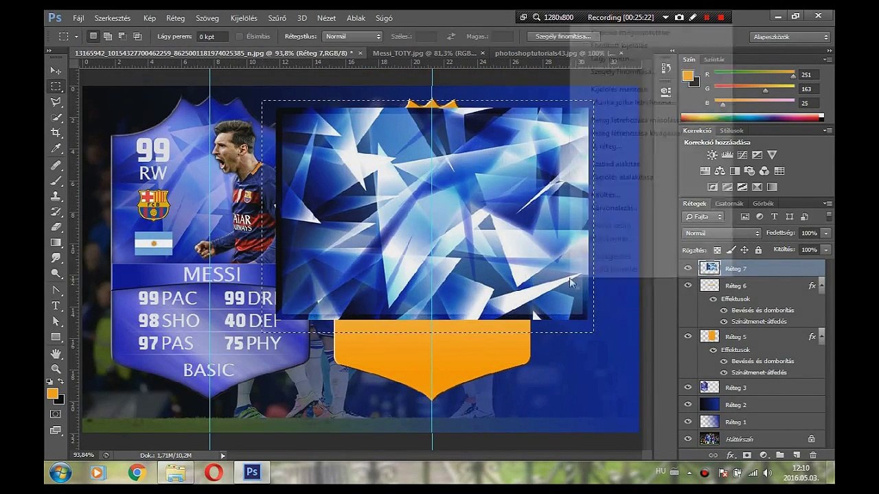879x494 pixels.
Task: Select the Crop tool
Action: point(56,132)
